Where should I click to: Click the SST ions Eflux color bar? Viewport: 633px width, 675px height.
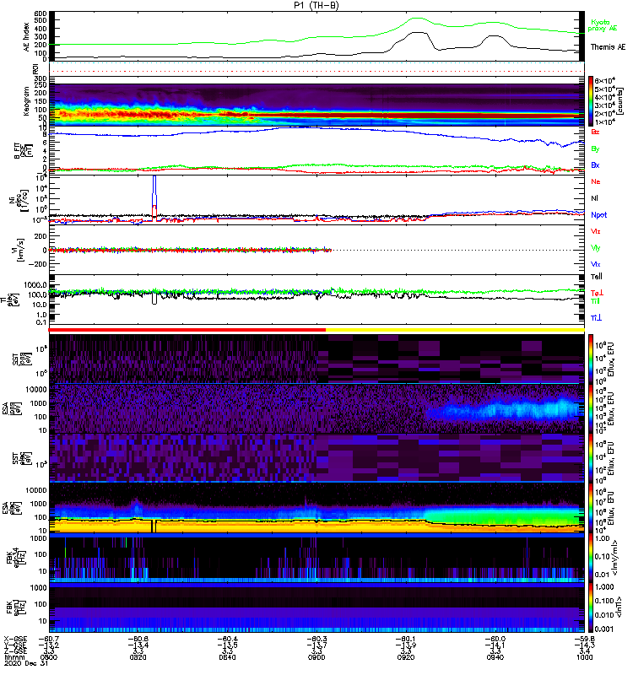point(591,359)
